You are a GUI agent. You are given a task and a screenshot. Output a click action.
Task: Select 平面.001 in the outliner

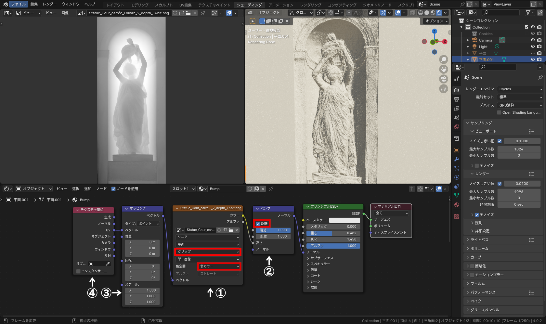(486, 59)
